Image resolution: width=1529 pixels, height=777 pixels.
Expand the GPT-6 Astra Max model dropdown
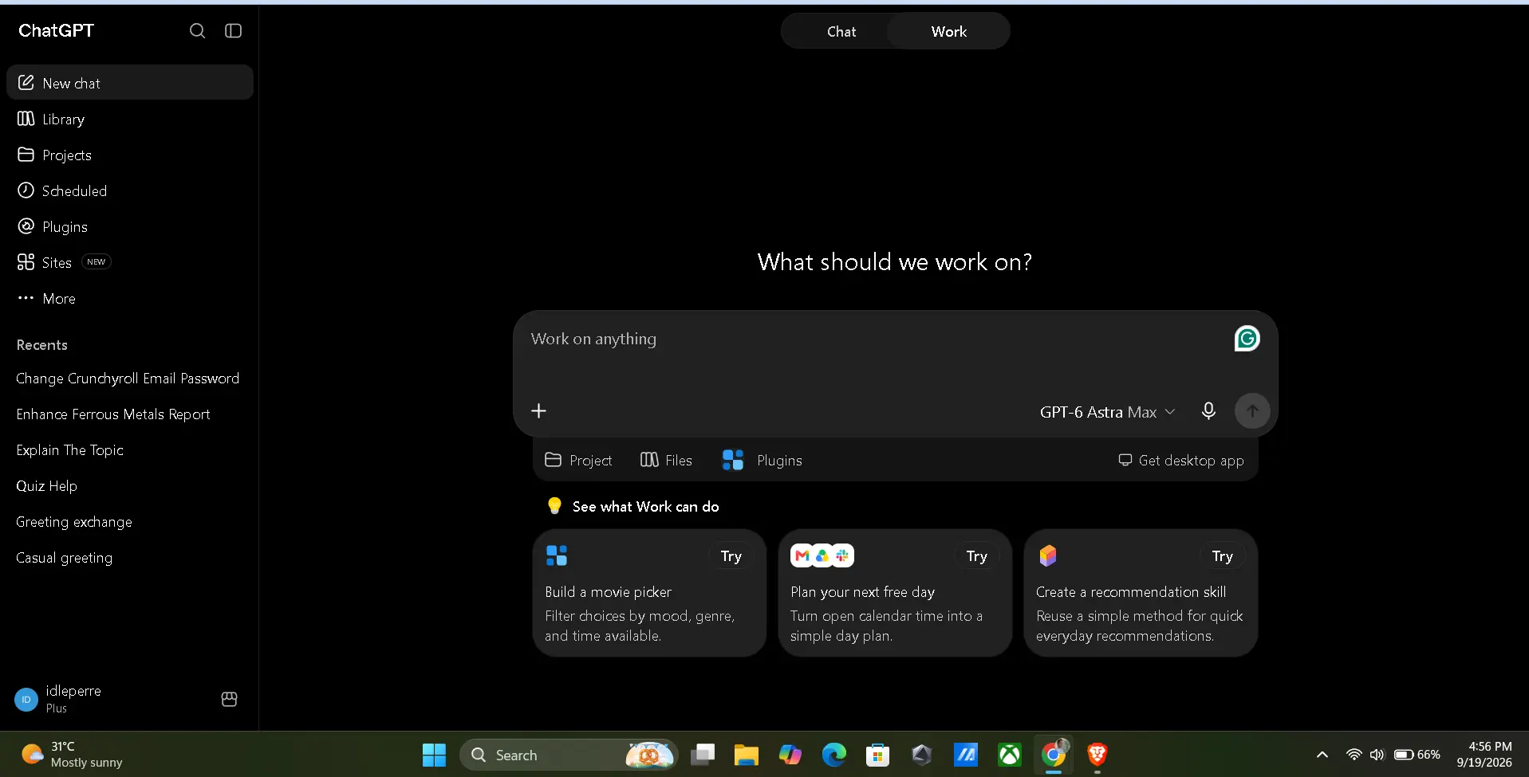pos(1107,412)
